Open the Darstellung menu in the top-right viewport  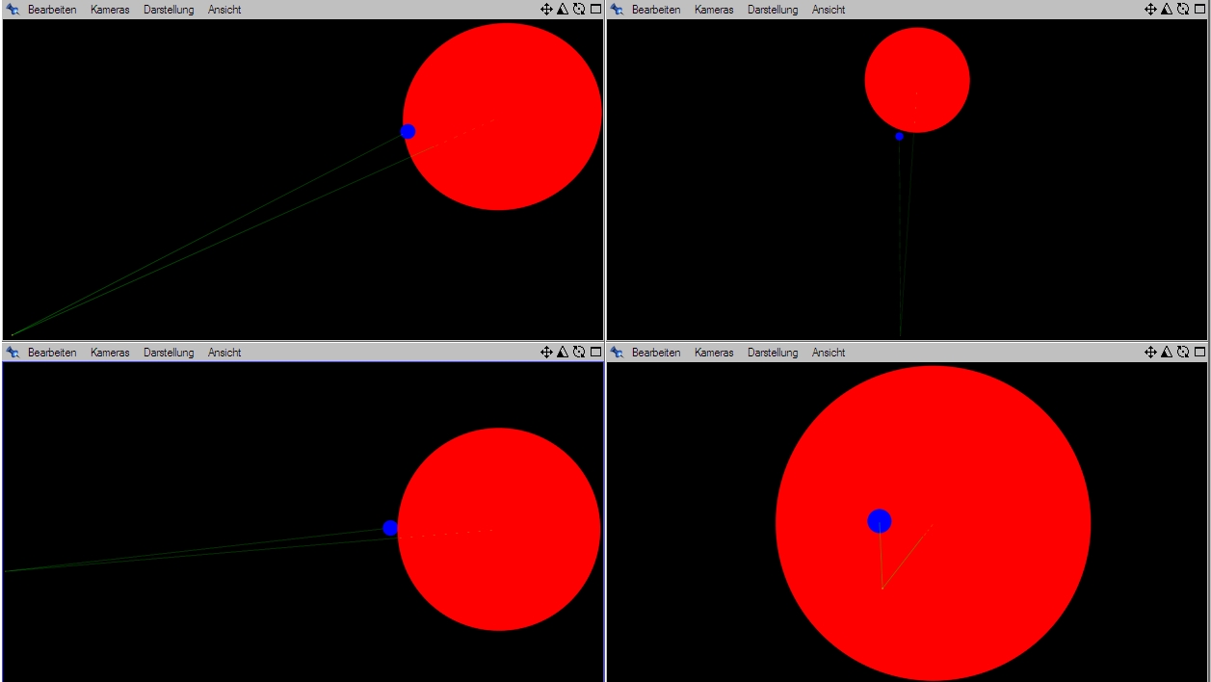coord(773,10)
